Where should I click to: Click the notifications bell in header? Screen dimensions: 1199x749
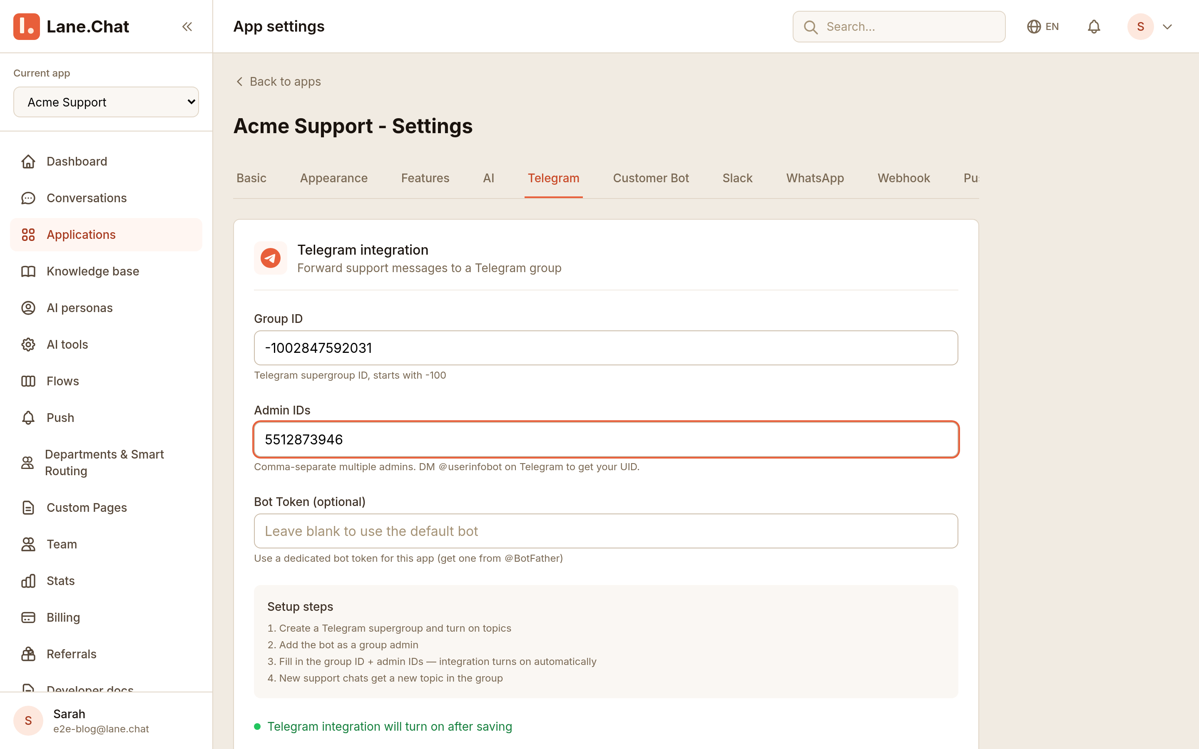1094,27
